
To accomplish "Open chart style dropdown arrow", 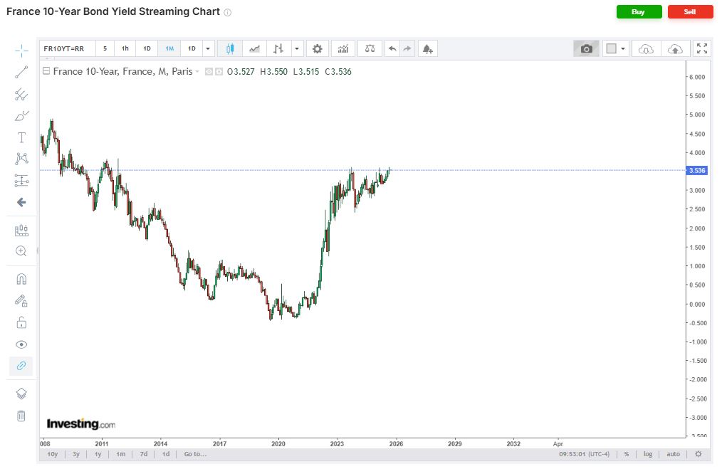I will 297,48.
